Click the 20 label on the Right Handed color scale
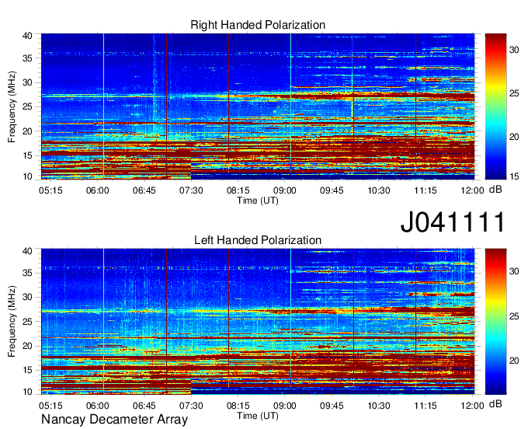Screen dimensions: 528x429 point(514,137)
